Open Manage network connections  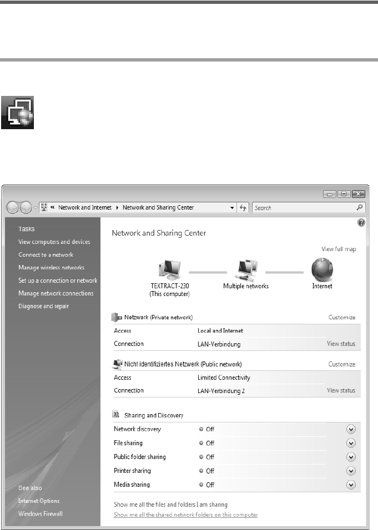[56, 293]
